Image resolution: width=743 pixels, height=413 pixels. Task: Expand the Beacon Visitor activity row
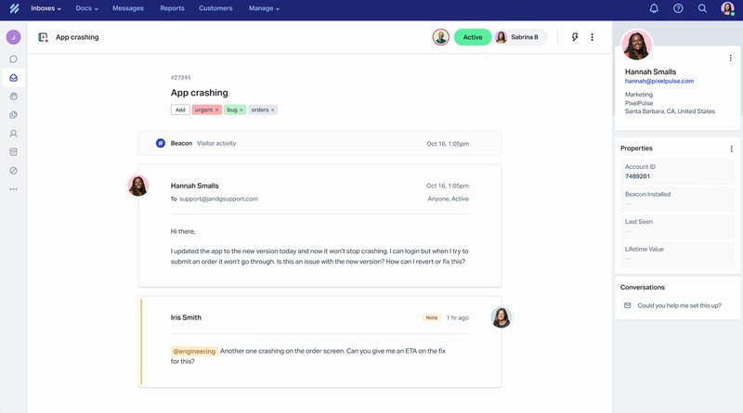pyautogui.click(x=319, y=143)
